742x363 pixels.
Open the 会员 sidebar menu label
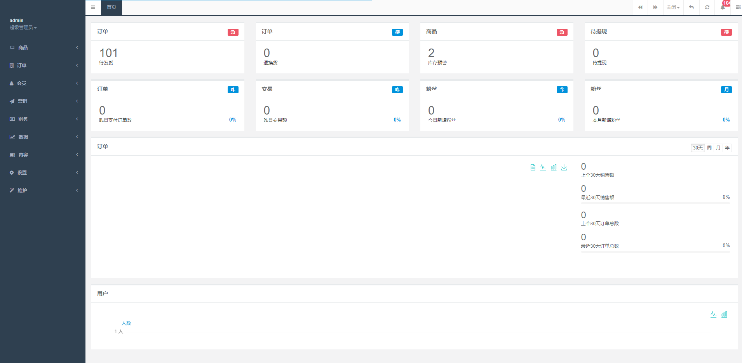point(22,83)
